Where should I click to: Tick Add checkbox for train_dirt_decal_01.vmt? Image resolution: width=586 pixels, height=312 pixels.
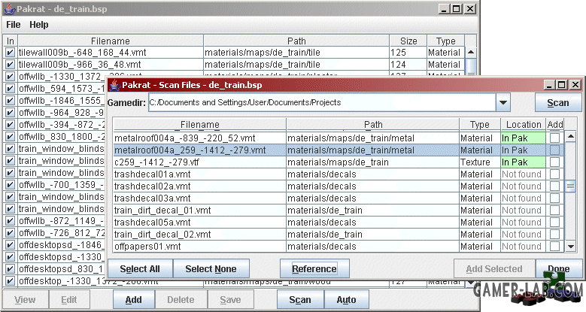click(x=554, y=210)
